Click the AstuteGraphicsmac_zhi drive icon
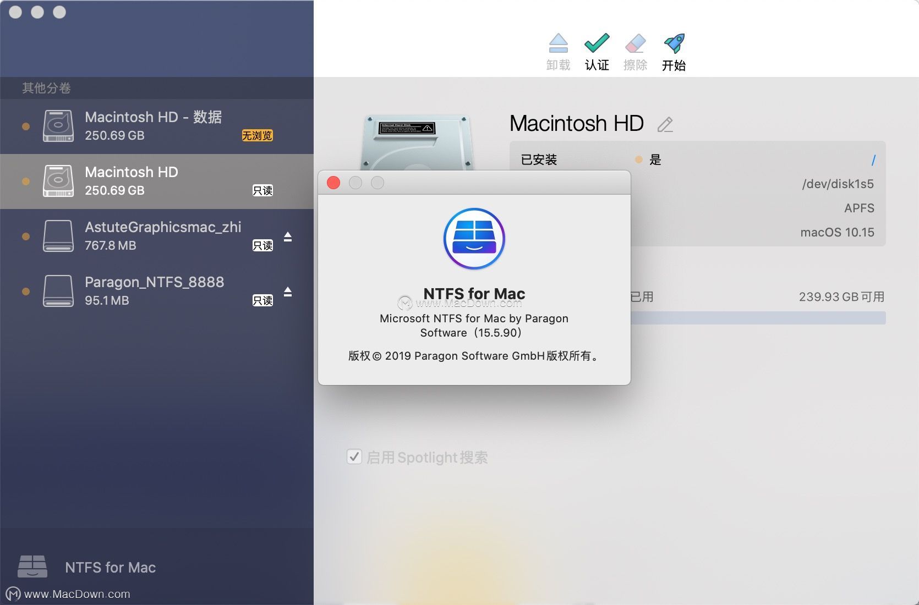 point(58,236)
